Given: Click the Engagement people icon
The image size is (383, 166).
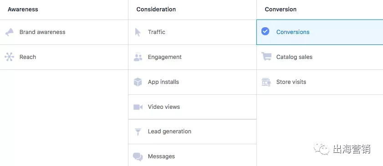Looking at the screenshot, I should [x=138, y=57].
